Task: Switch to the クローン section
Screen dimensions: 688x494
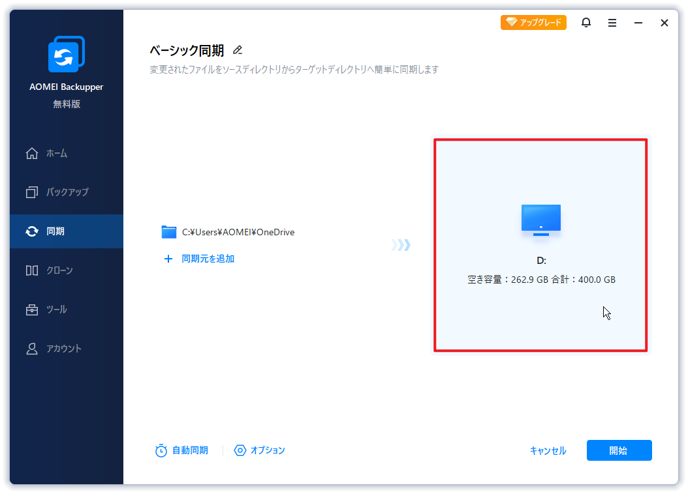Action: [x=67, y=270]
